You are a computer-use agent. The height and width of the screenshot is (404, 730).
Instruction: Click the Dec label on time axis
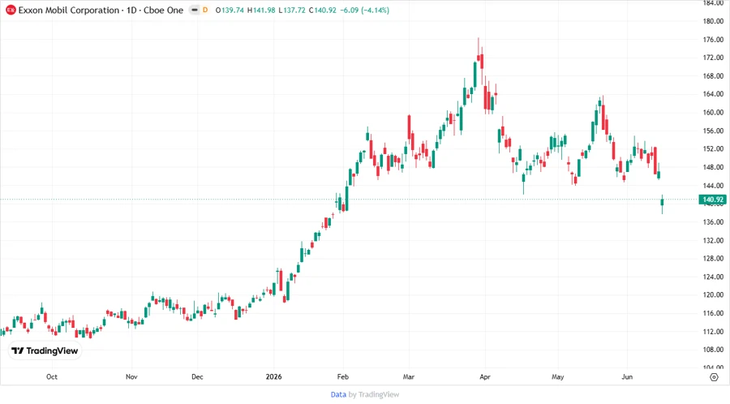pos(197,376)
